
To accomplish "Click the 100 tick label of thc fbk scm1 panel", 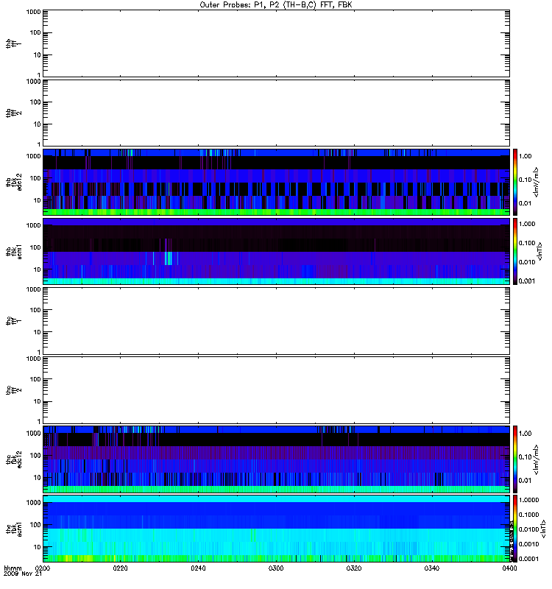I will [35, 525].
